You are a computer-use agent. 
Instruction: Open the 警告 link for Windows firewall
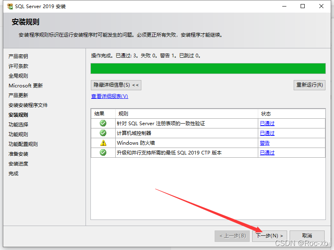(264, 143)
